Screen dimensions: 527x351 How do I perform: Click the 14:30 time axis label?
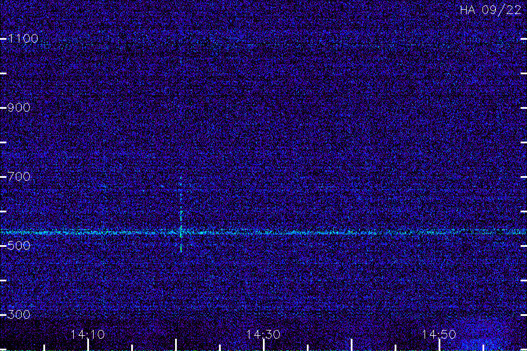263,335
